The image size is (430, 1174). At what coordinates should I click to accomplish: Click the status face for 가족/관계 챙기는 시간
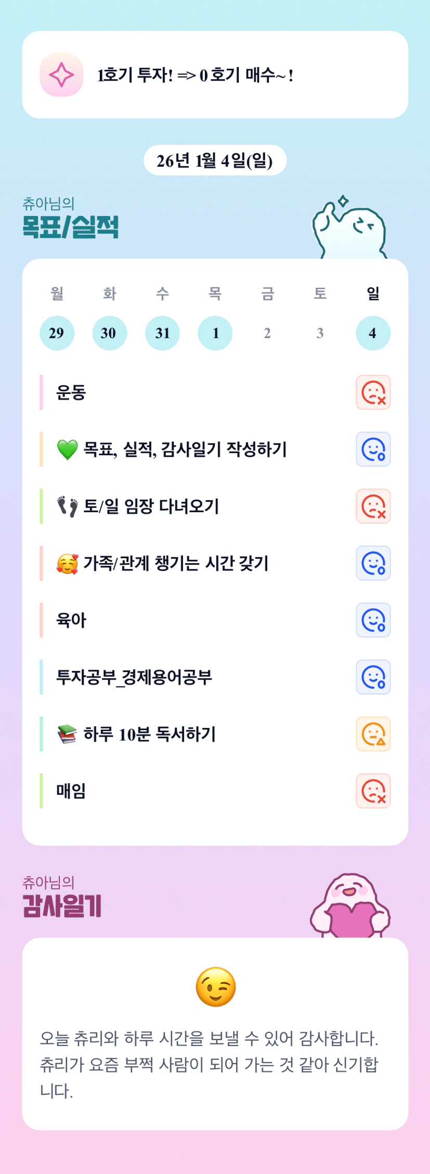tap(373, 563)
